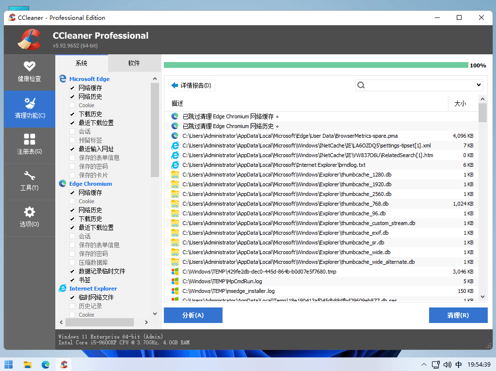Click the Microsoft Edge group heading
Image resolution: width=496 pixels, height=371 pixels.
[x=90, y=79]
